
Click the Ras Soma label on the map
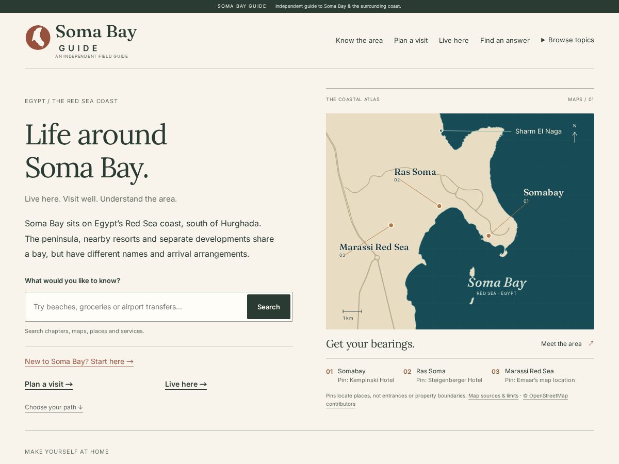(415, 172)
